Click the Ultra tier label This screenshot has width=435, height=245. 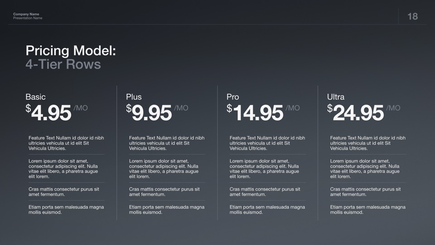(x=335, y=97)
